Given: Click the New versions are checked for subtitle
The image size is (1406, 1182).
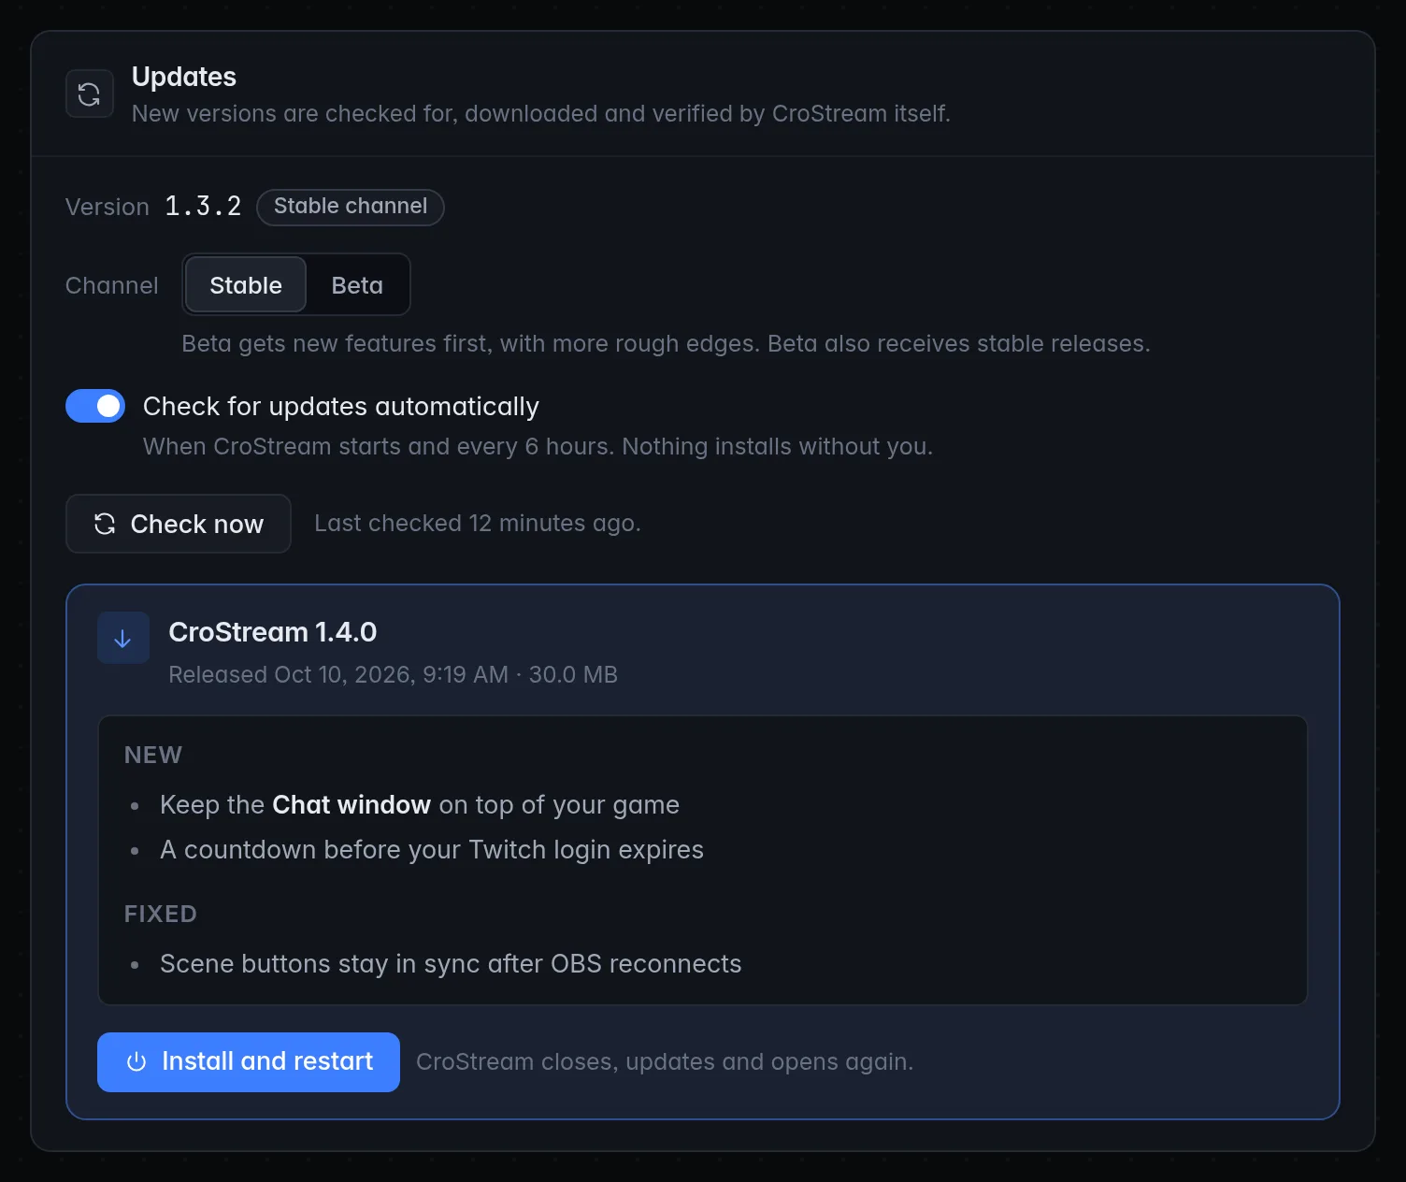Looking at the screenshot, I should pos(541,114).
